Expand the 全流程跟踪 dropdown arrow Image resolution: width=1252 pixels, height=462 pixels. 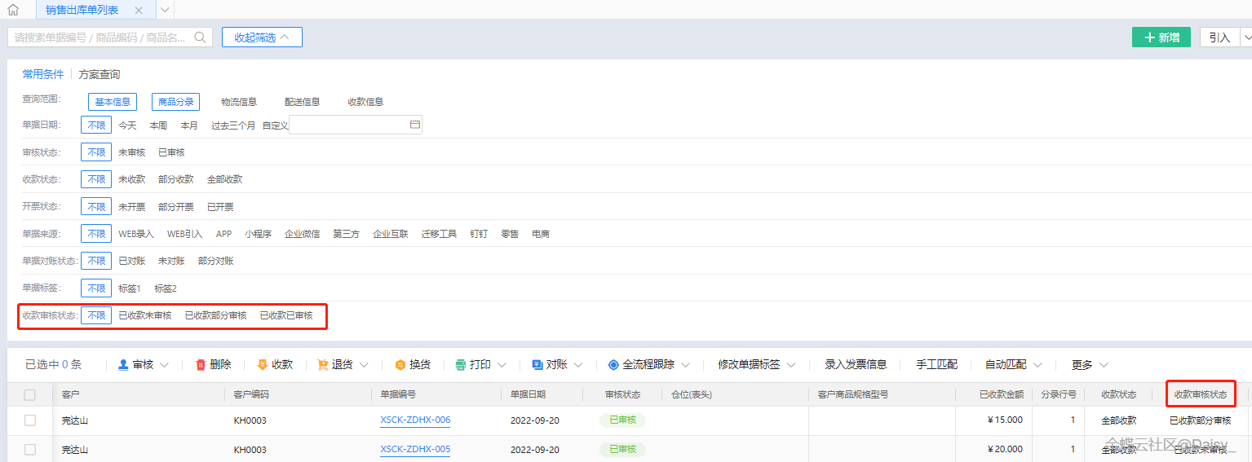click(686, 365)
